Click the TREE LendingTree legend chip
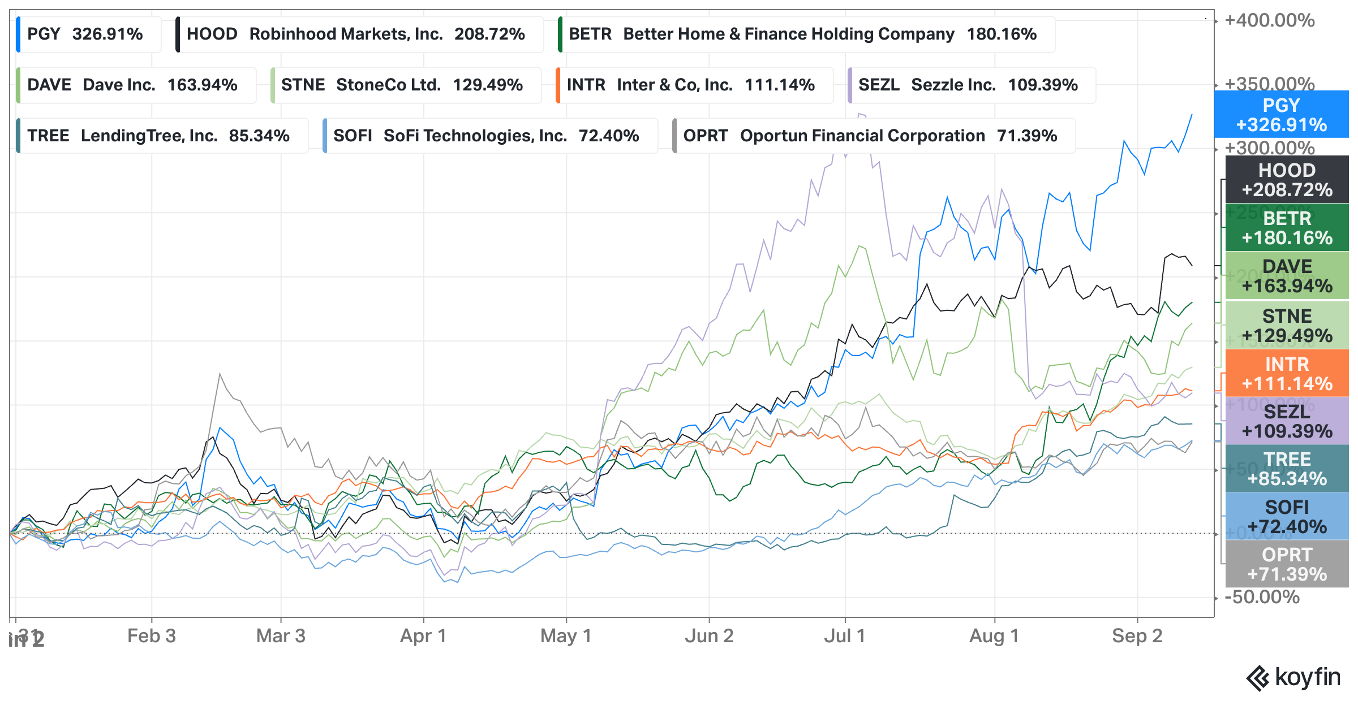The height and width of the screenshot is (701, 1358). (162, 136)
